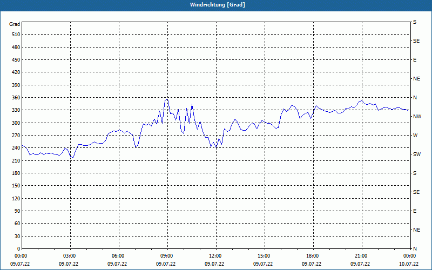
Task: Click the 0 y-axis value
Action: [19, 248]
